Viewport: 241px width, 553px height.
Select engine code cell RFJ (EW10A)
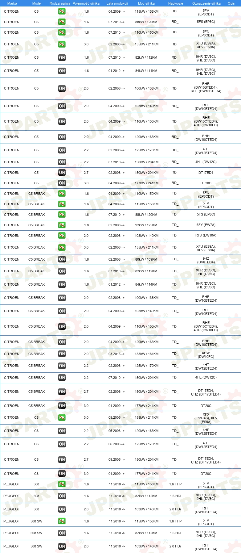[206, 236]
